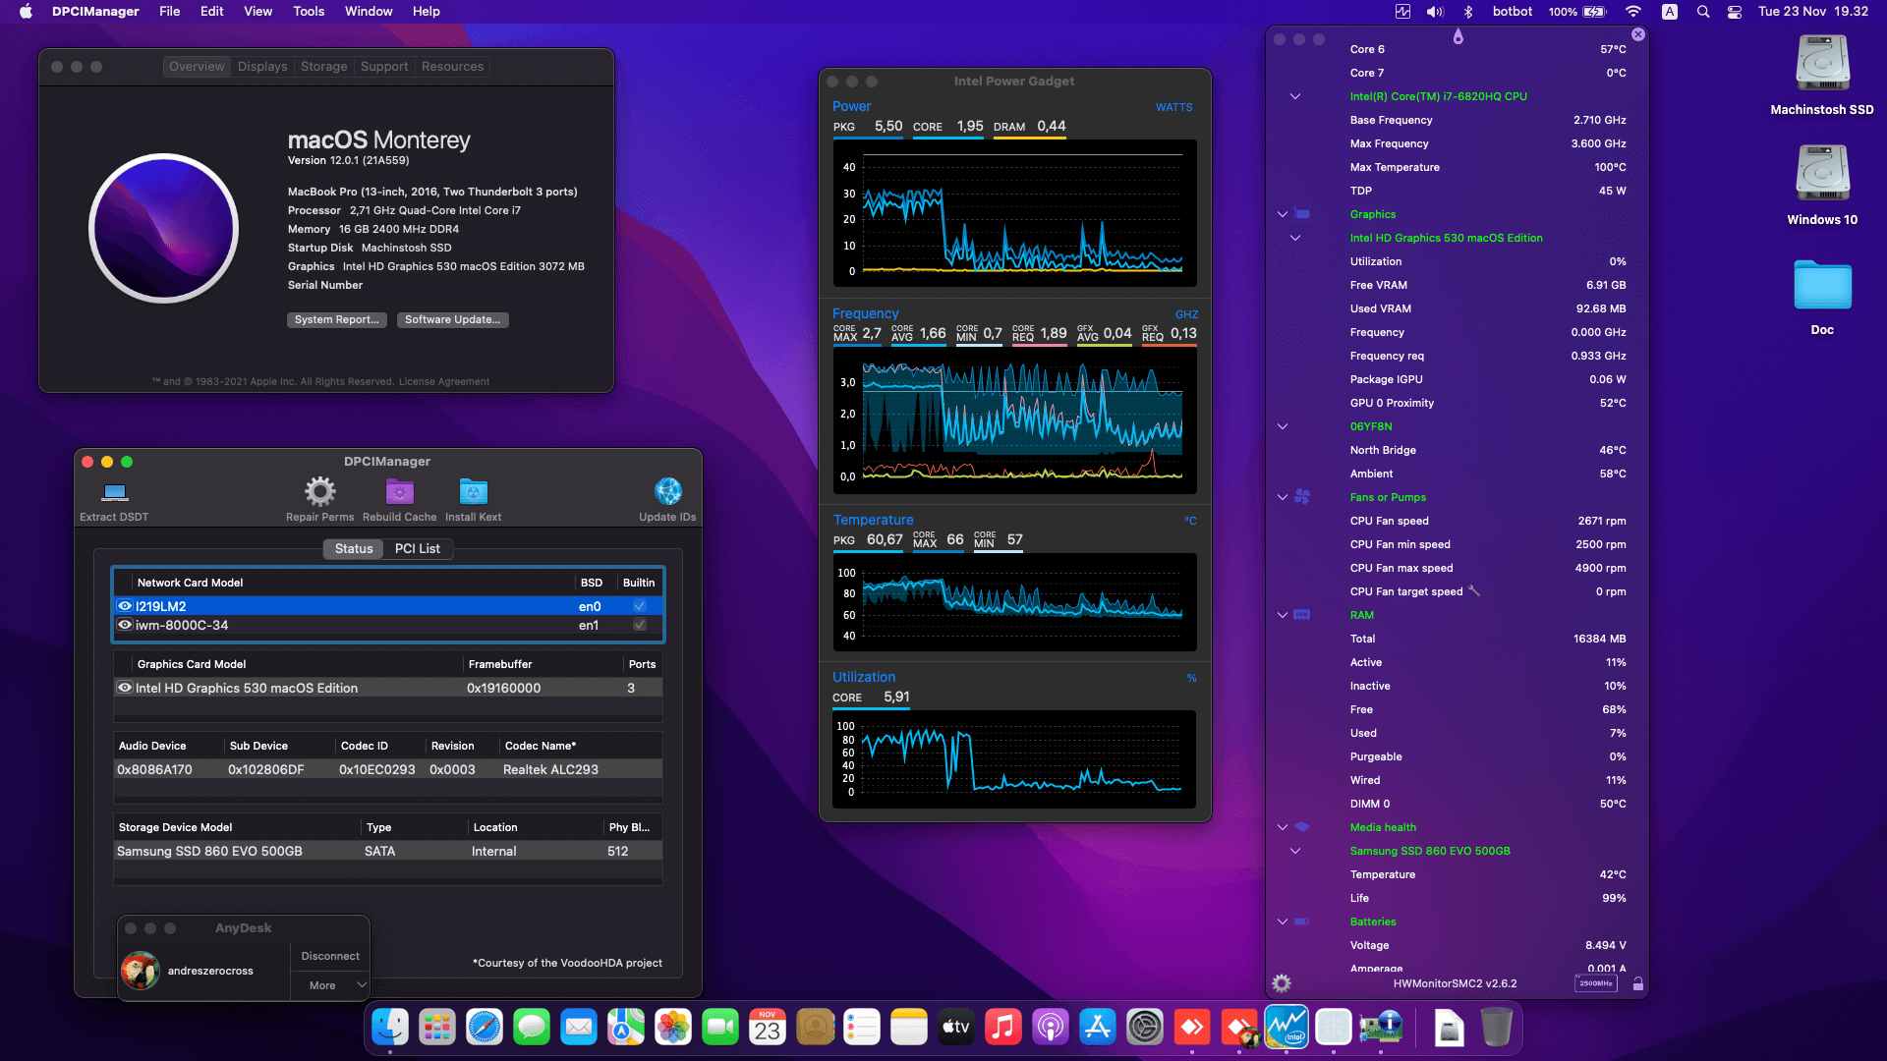The height and width of the screenshot is (1061, 1887).
Task: Click the Install Kext icon
Action: (x=473, y=491)
